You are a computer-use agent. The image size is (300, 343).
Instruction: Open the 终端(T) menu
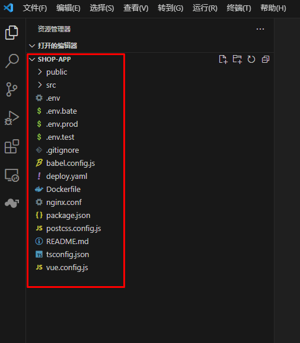click(239, 8)
